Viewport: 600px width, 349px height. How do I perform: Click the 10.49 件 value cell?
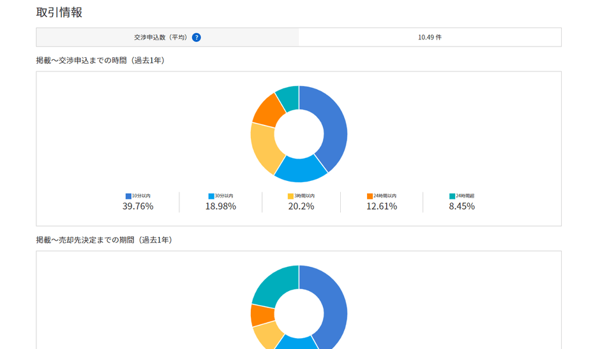point(430,38)
